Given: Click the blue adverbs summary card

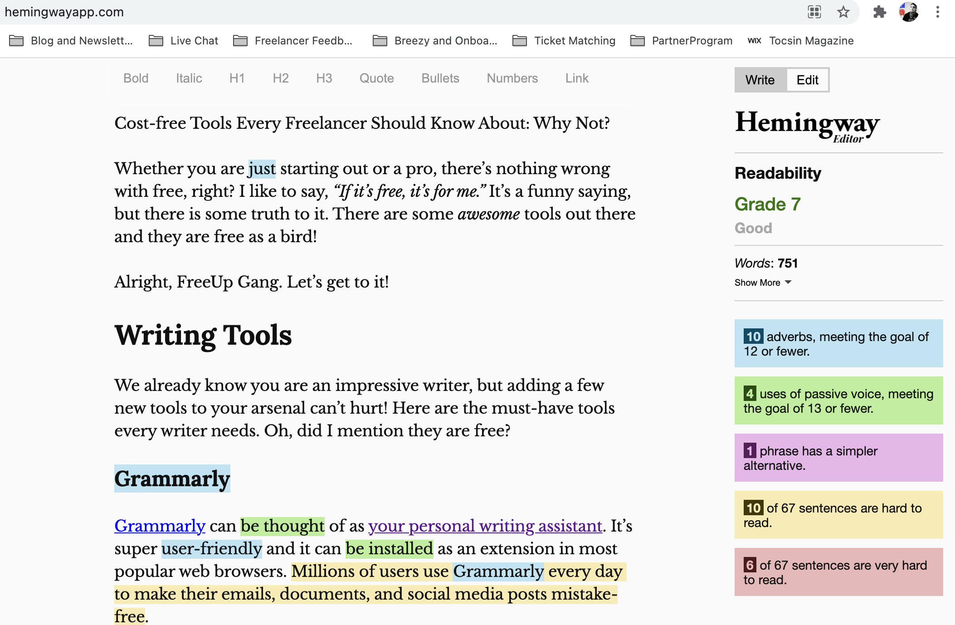Looking at the screenshot, I should 838,343.
